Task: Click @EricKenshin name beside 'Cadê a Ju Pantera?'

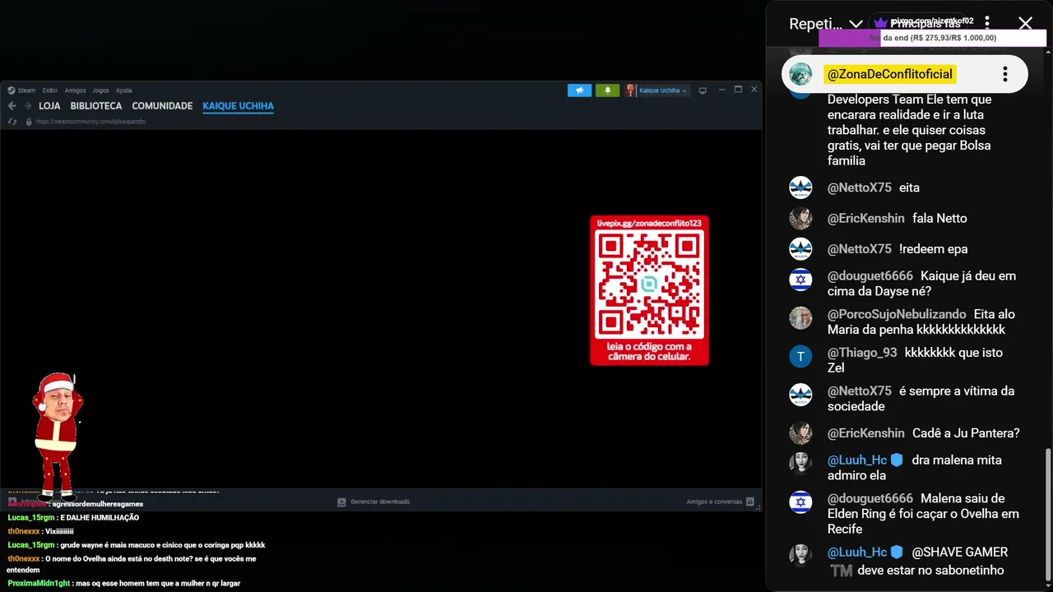Action: pyautogui.click(x=865, y=432)
